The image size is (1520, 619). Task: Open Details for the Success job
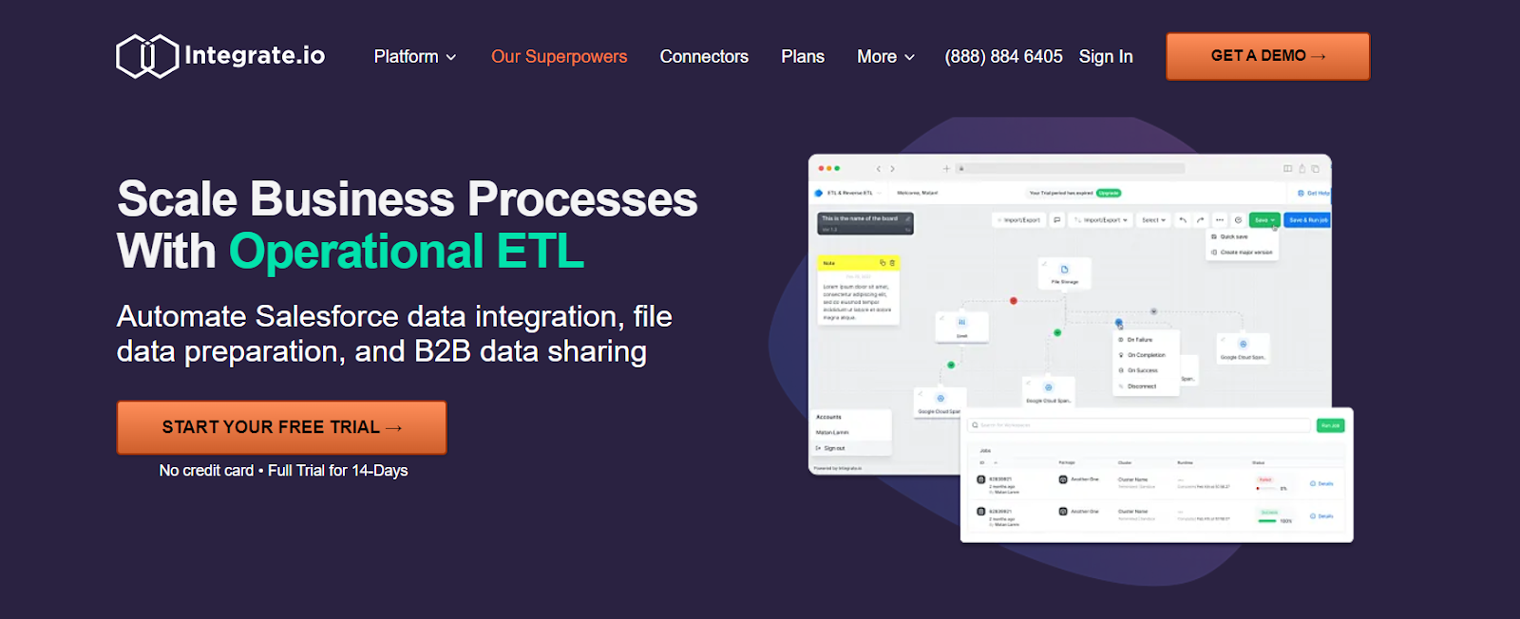(x=1322, y=516)
